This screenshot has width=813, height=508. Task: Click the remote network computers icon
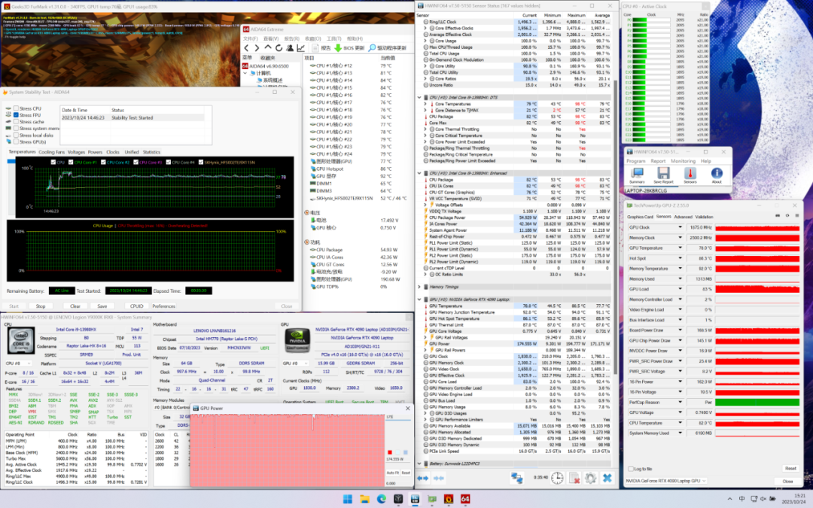click(517, 478)
